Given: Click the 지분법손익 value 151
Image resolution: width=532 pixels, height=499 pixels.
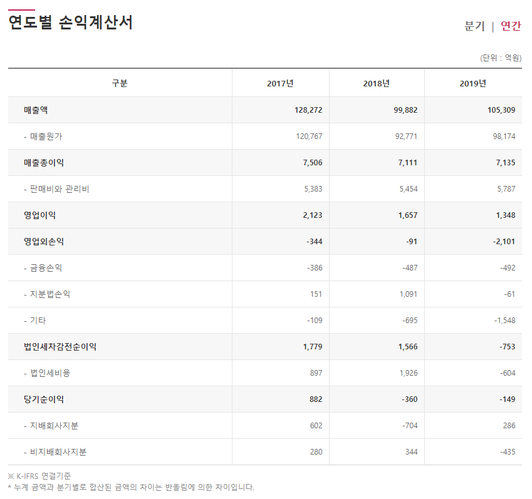Looking at the screenshot, I should 316,294.
